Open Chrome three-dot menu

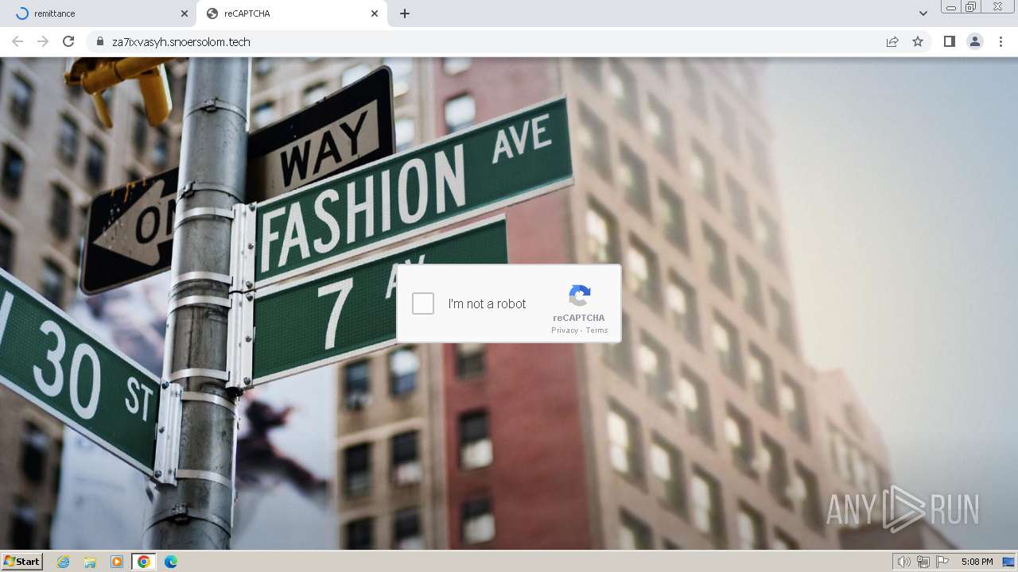[x=1001, y=41]
